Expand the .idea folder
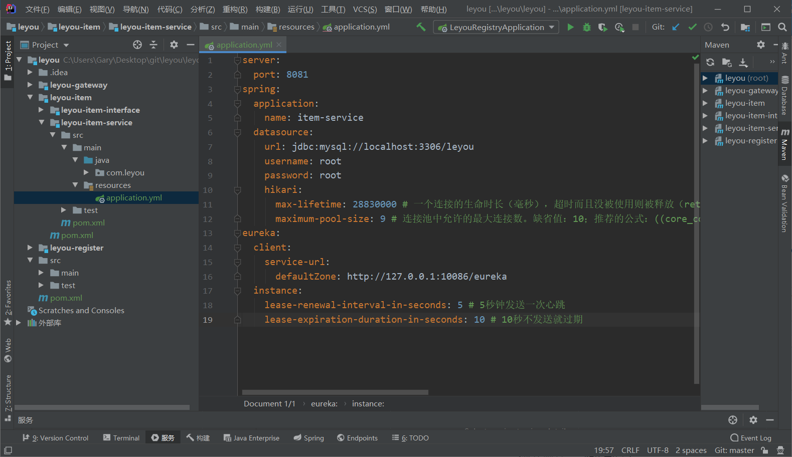The width and height of the screenshot is (792, 457). pyautogui.click(x=30, y=73)
